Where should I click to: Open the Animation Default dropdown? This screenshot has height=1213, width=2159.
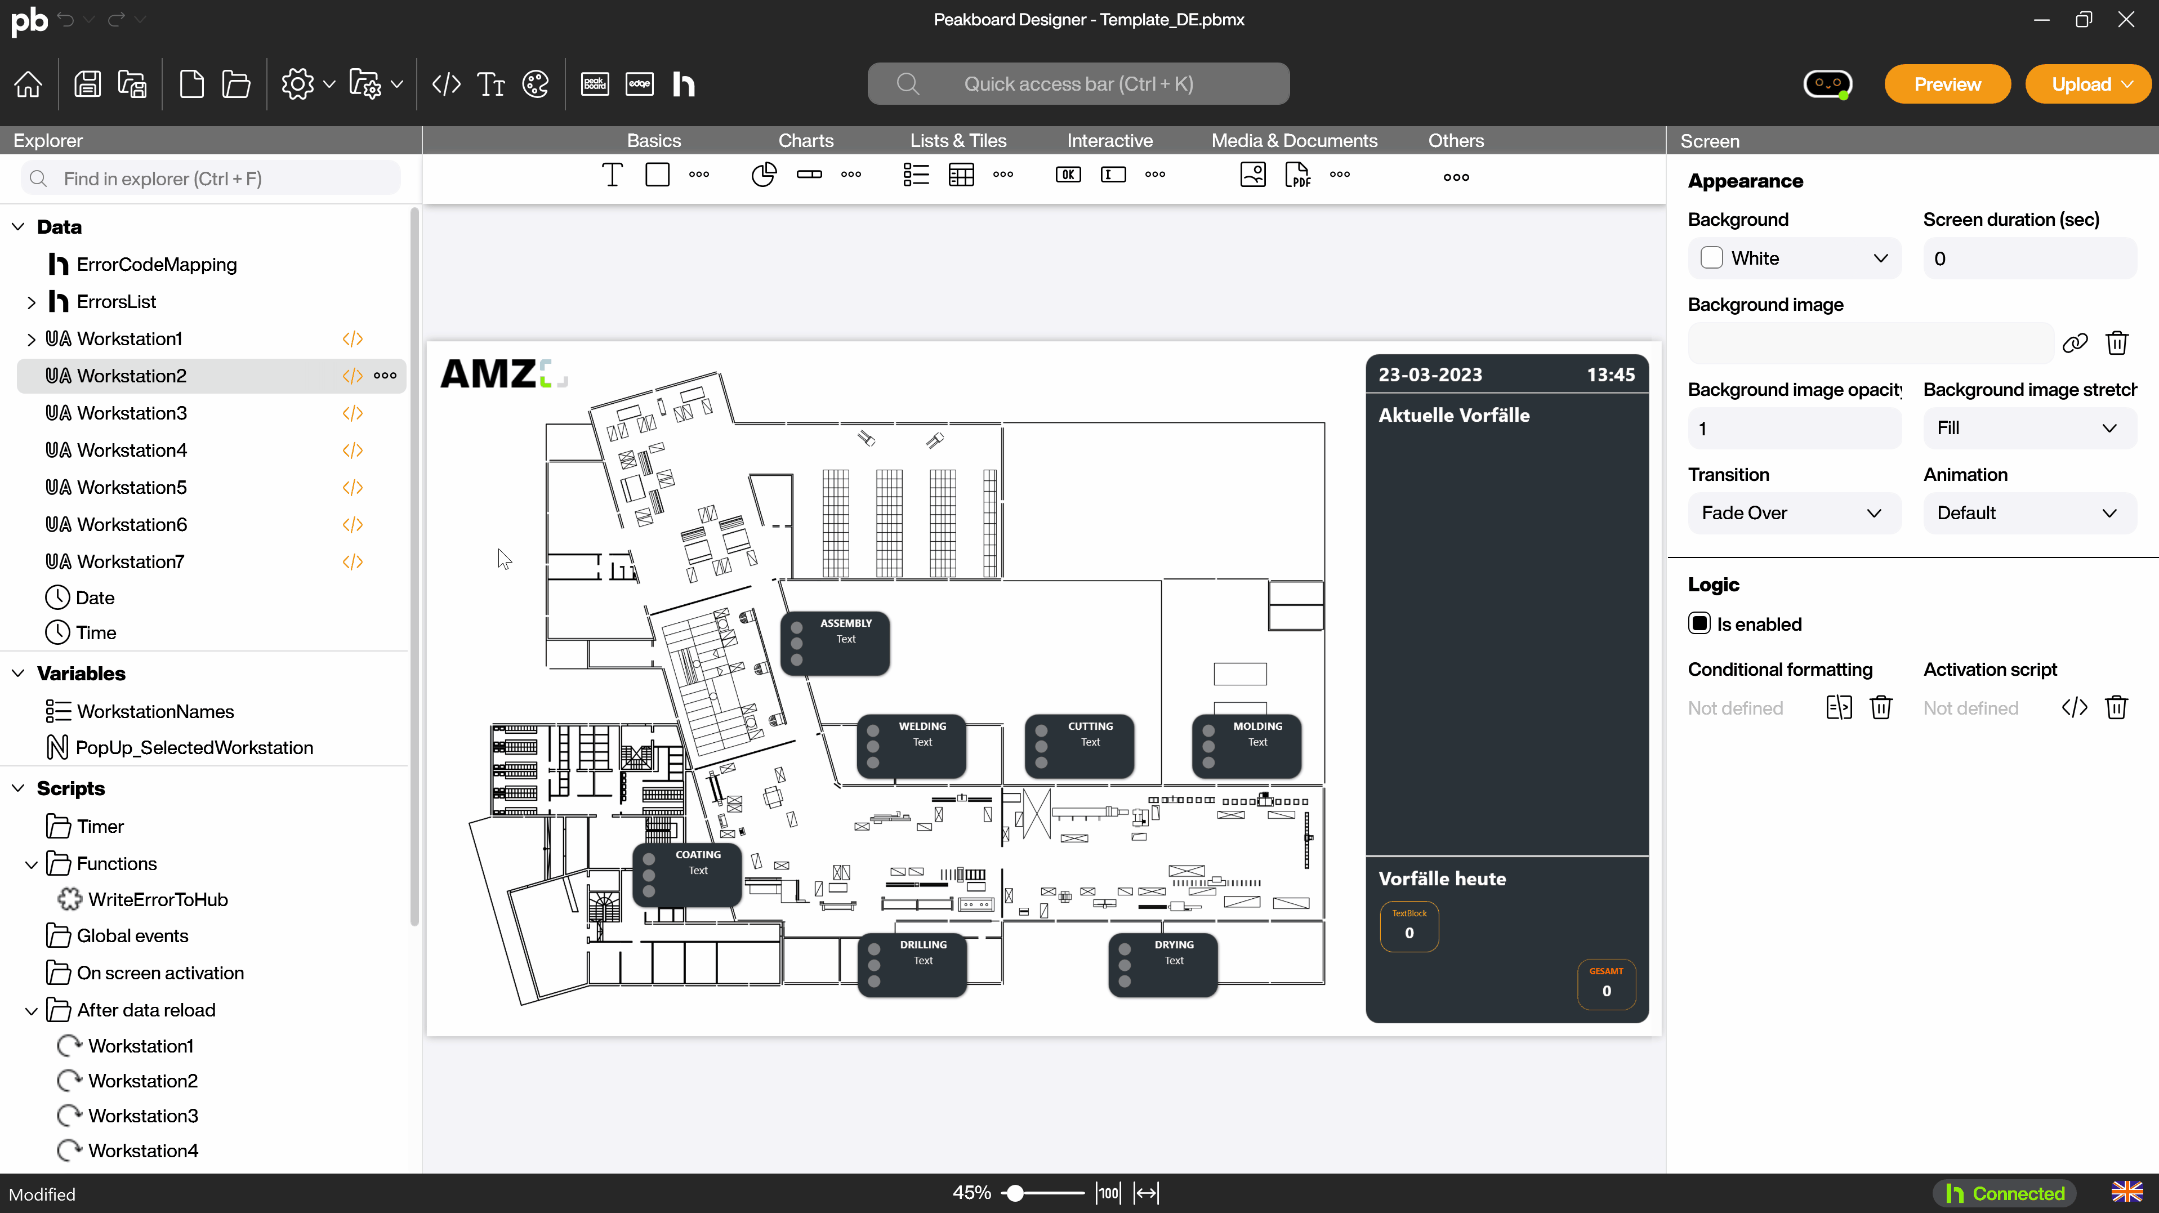[x=2030, y=513]
